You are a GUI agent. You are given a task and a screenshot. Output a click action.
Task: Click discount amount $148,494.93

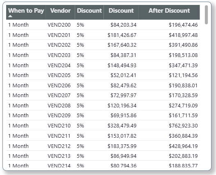[x=122, y=65]
